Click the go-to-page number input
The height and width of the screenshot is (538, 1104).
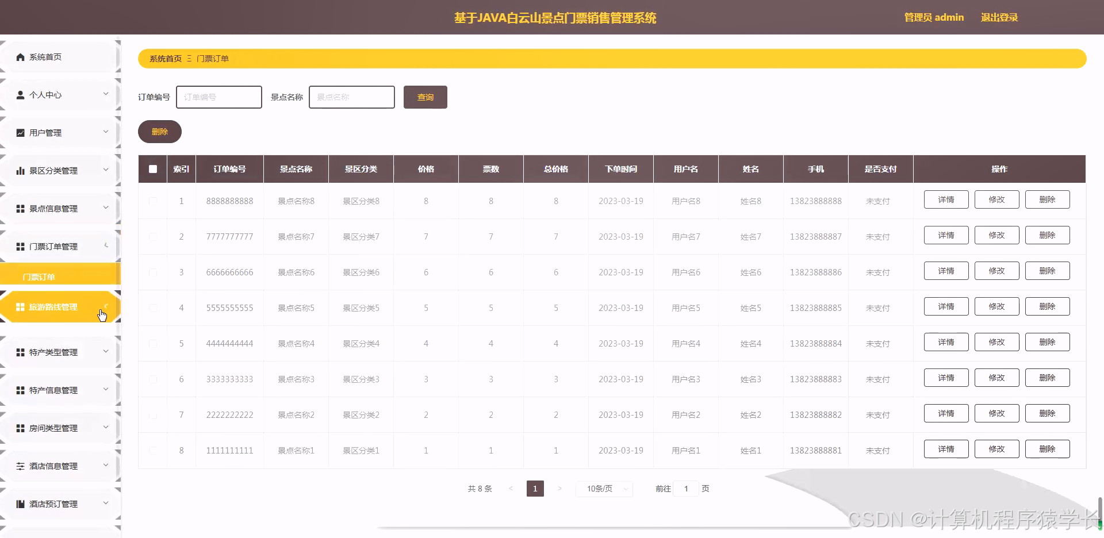point(686,489)
